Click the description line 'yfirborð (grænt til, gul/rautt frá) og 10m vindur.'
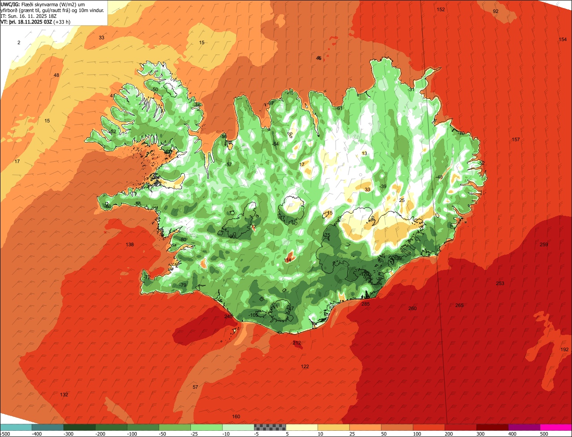 coord(53,10)
